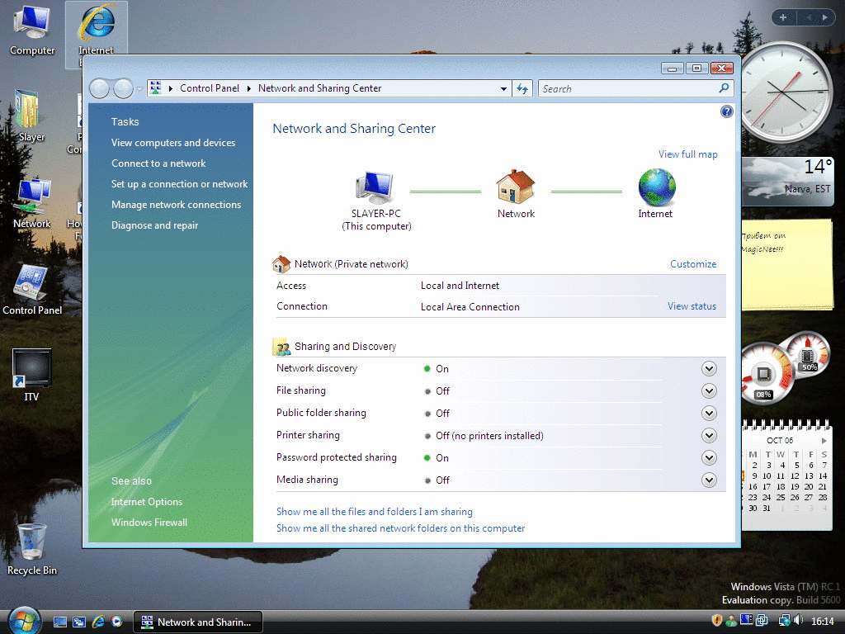Open the Computer desktop icon
The image size is (845, 634).
click(32, 30)
